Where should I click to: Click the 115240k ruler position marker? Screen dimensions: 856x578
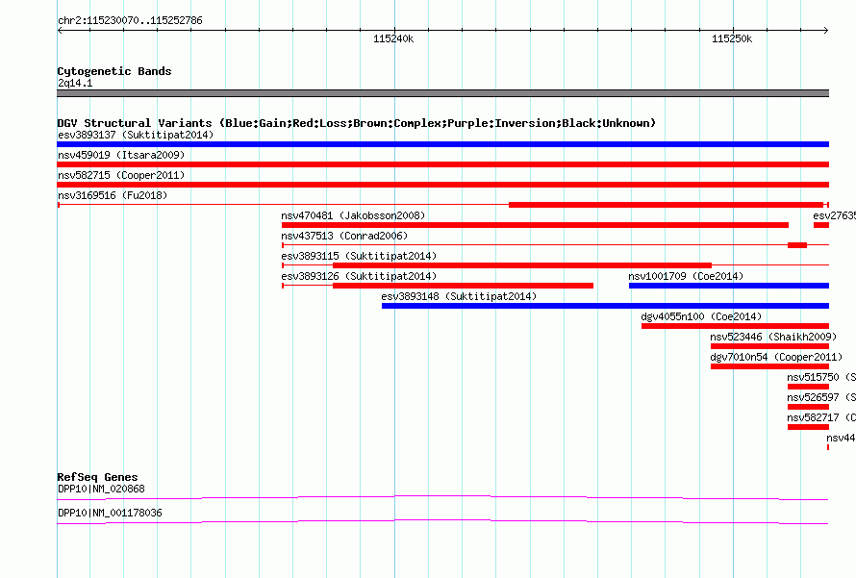click(x=393, y=38)
